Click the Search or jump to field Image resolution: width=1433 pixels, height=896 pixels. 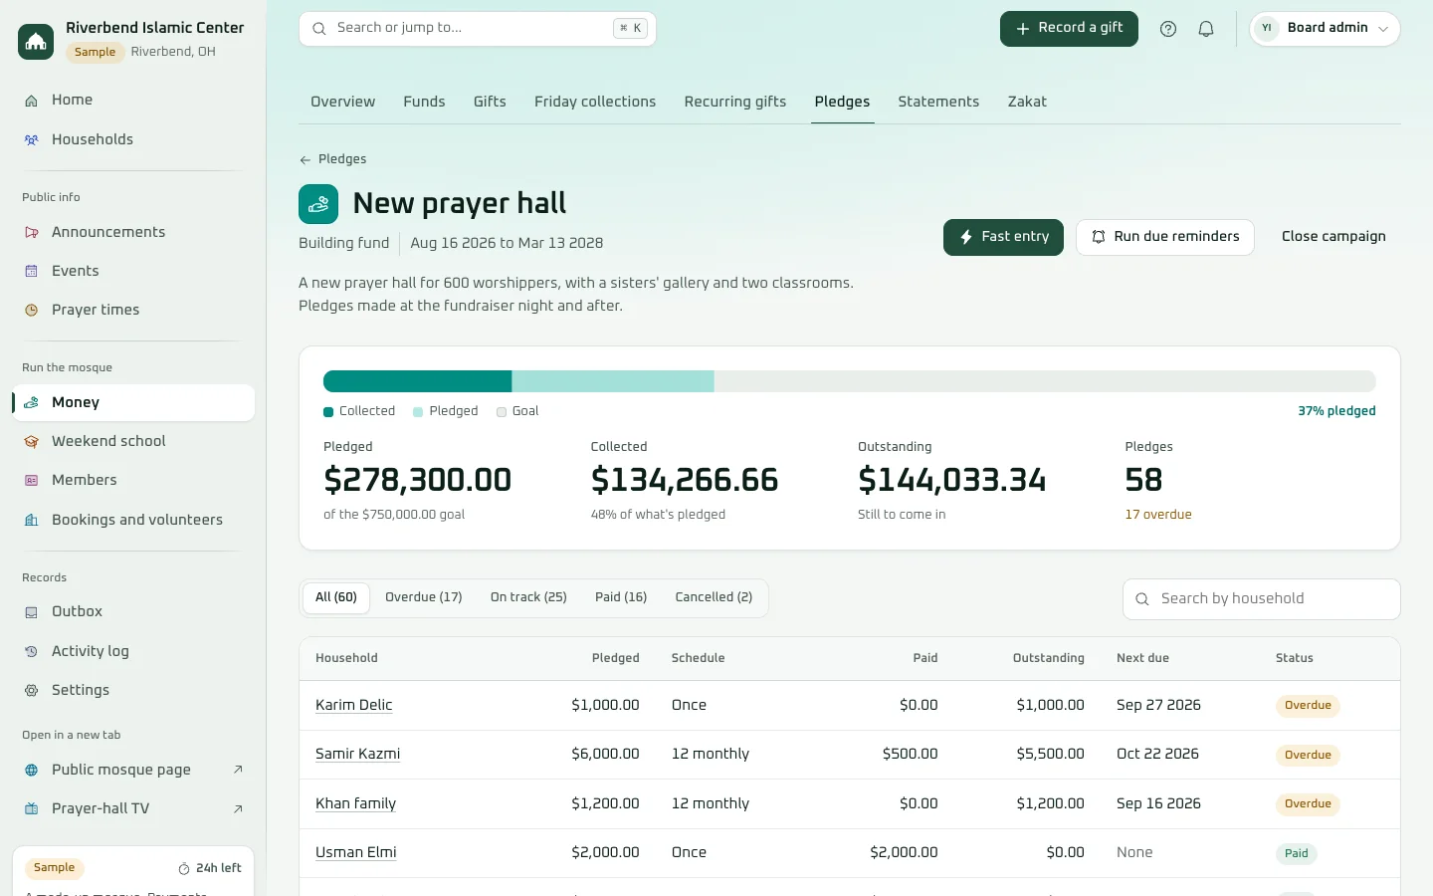[x=478, y=29]
